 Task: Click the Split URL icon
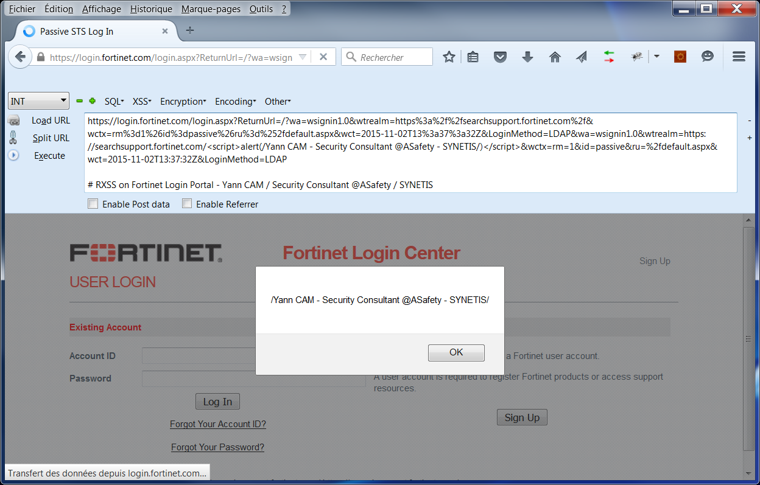pyautogui.click(x=13, y=138)
